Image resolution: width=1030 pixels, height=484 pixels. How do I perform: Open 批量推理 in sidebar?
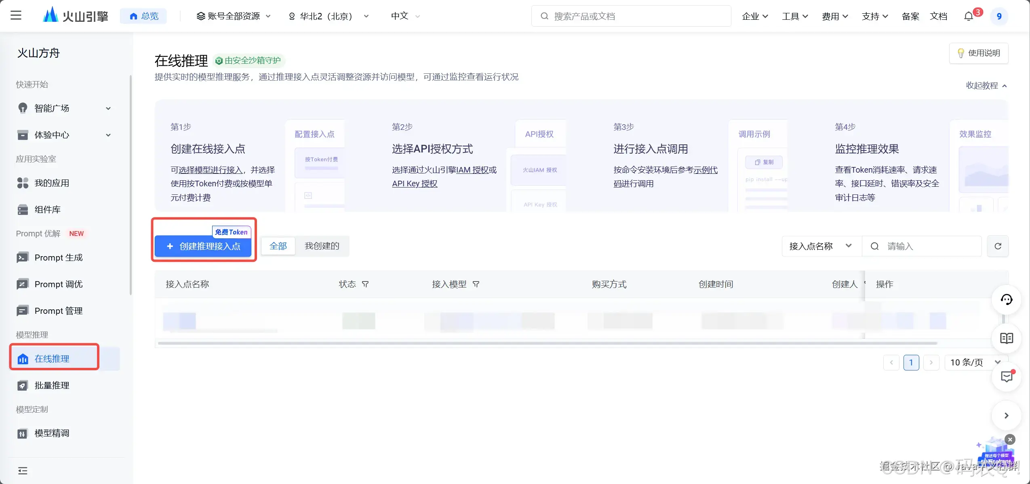pyautogui.click(x=52, y=385)
